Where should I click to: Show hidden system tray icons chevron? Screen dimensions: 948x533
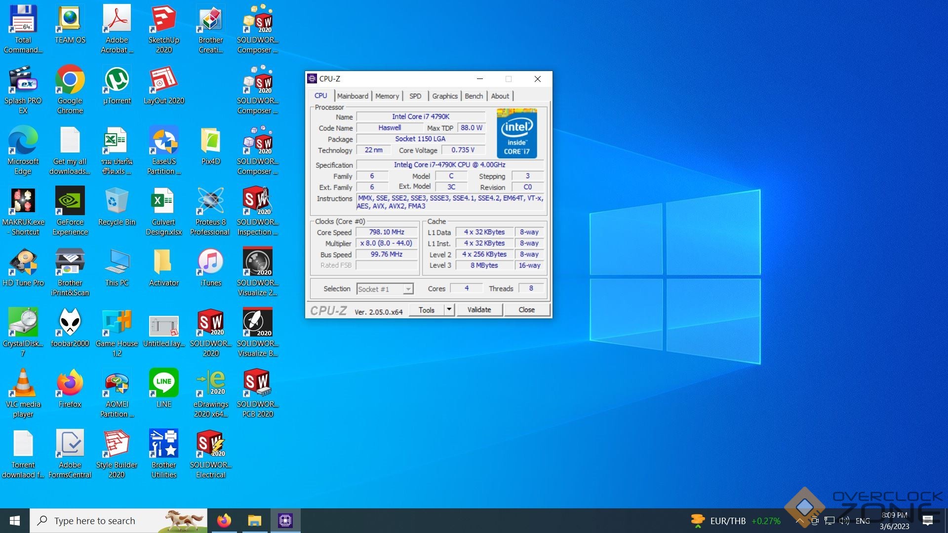click(799, 521)
